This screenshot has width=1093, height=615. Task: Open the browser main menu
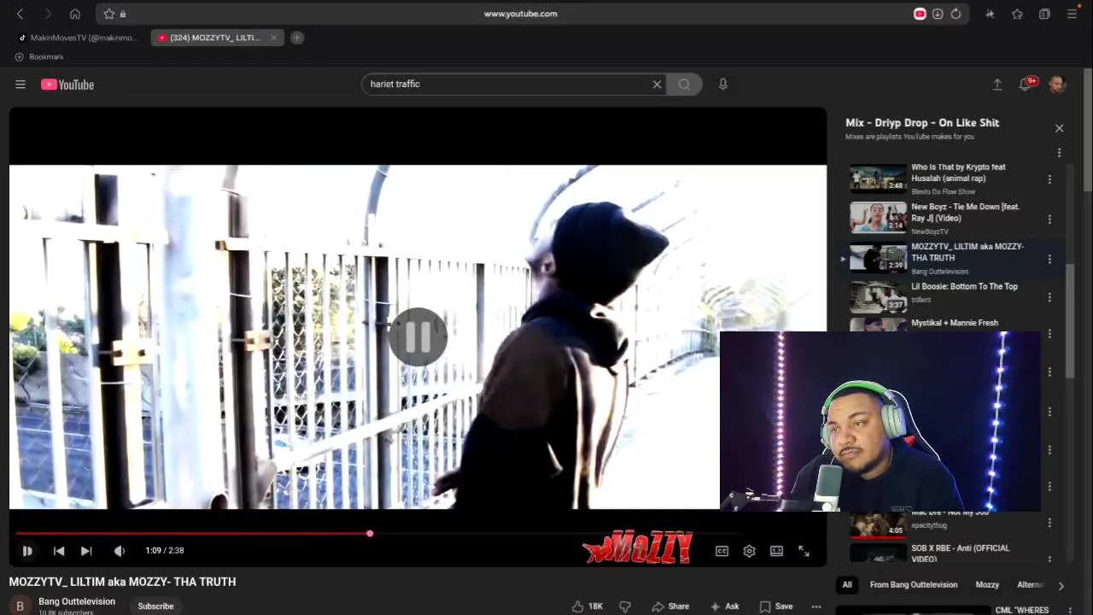tap(1072, 14)
